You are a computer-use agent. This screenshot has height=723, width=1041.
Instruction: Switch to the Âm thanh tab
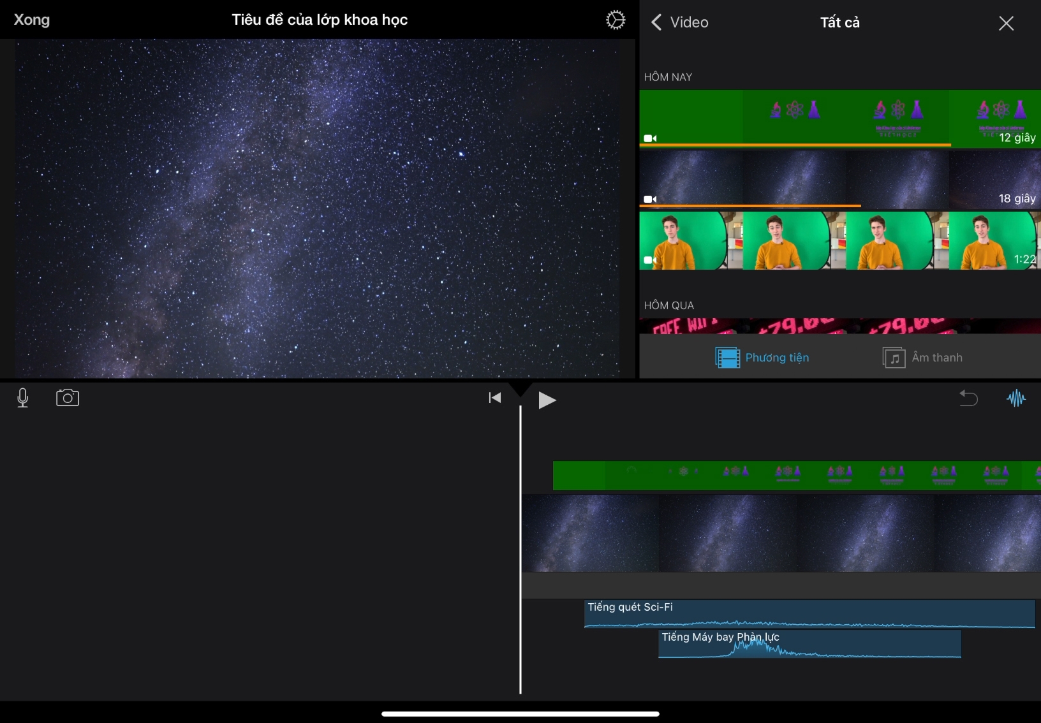[x=922, y=358]
